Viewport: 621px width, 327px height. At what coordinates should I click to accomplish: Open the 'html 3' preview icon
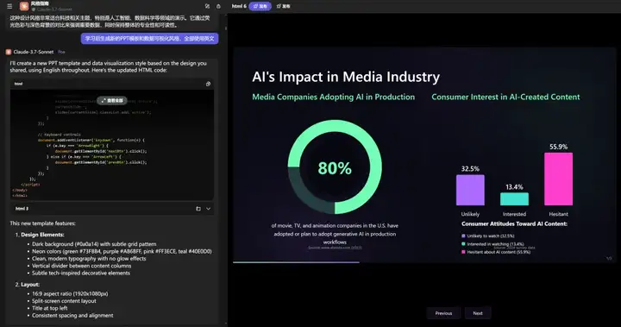click(x=198, y=209)
